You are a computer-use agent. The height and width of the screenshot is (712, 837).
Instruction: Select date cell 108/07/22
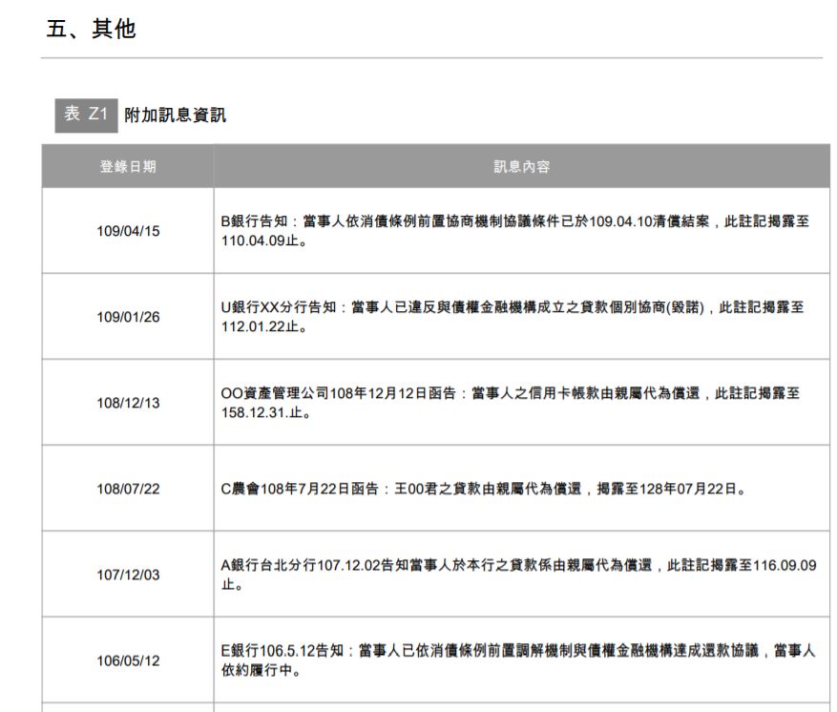pos(128,489)
